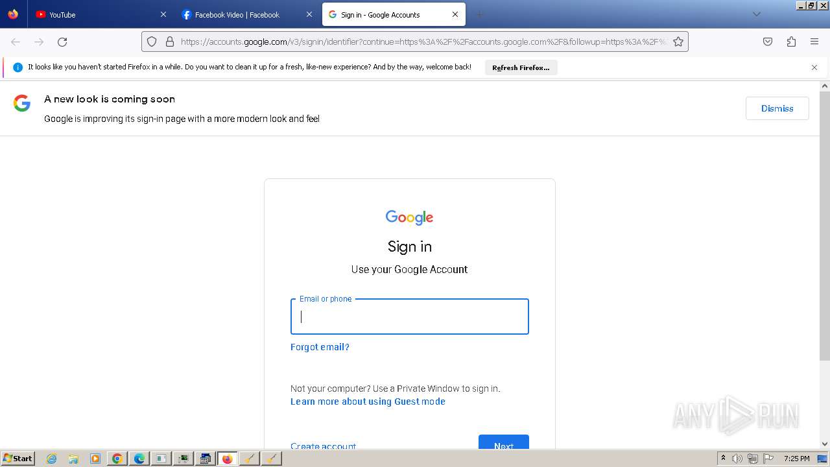Reload the current page
The height and width of the screenshot is (467, 830).
tap(62, 42)
